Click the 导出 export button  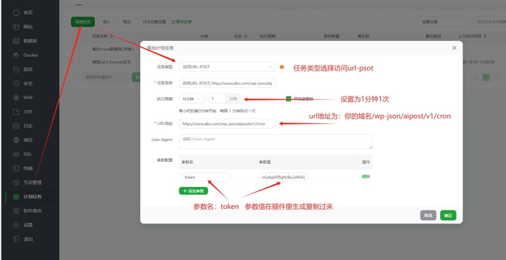click(x=126, y=22)
